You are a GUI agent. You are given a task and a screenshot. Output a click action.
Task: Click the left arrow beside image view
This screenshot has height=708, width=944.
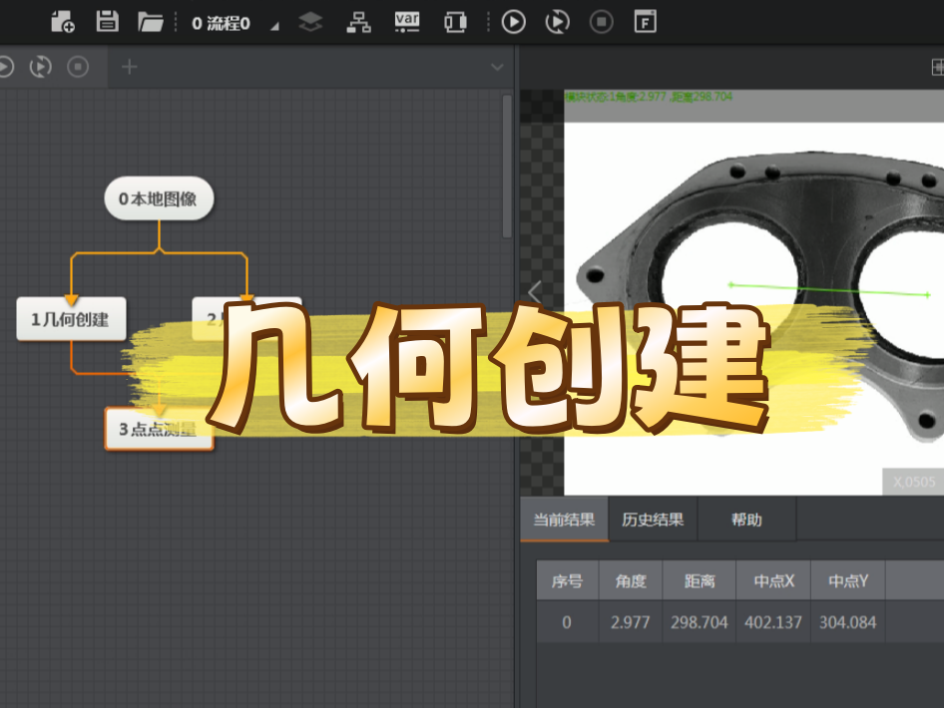click(535, 293)
